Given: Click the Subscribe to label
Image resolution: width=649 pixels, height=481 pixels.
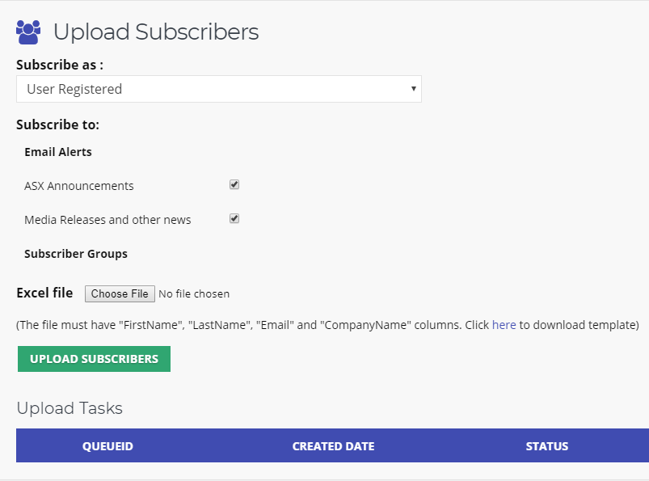Looking at the screenshot, I should pyautogui.click(x=58, y=124).
